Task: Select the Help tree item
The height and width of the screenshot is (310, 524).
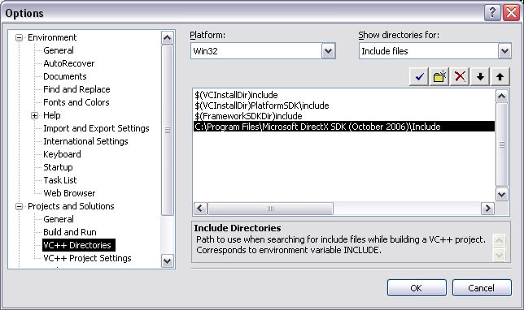Action: (x=52, y=115)
